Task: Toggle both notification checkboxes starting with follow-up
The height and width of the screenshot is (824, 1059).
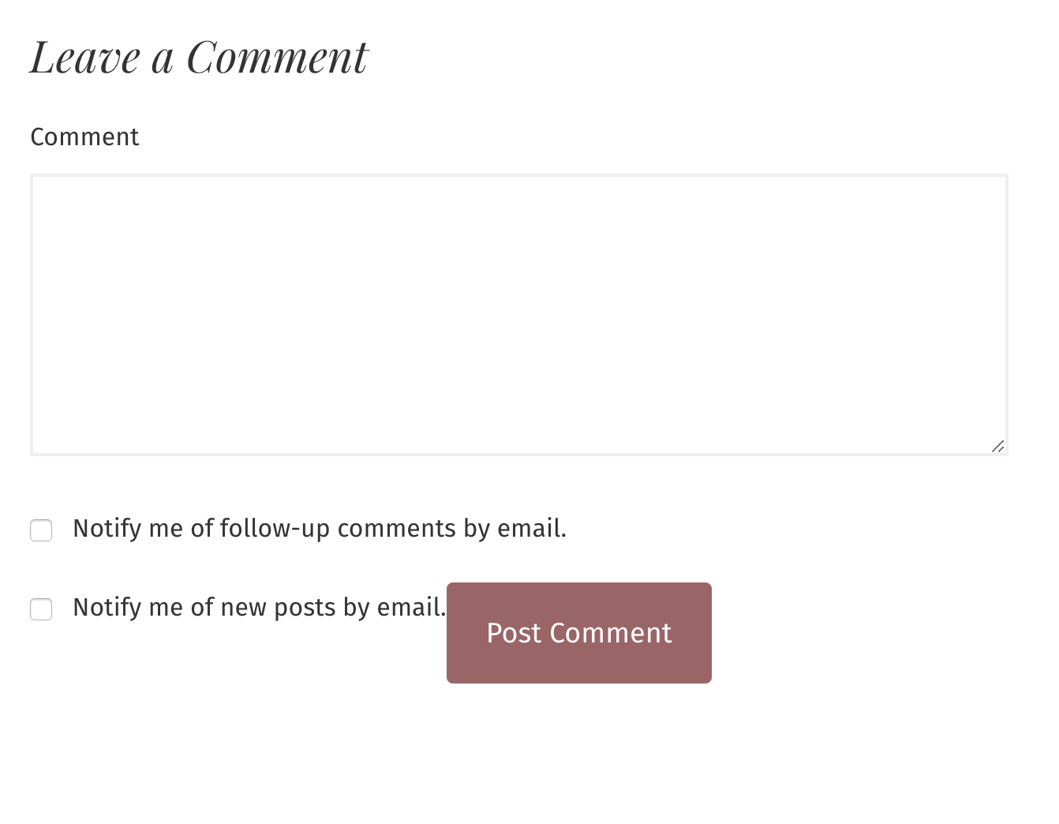Action: (41, 530)
